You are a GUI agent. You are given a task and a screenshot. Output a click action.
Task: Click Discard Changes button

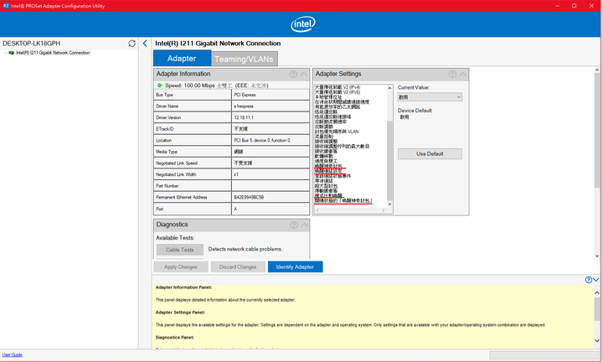point(238,266)
